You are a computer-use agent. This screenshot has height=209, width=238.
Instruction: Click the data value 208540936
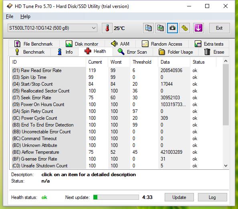(171, 70)
